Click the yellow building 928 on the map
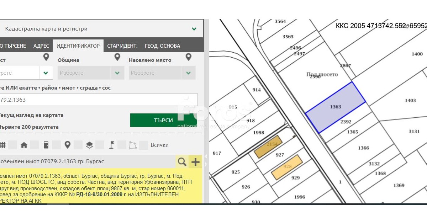 pos(287,167)
